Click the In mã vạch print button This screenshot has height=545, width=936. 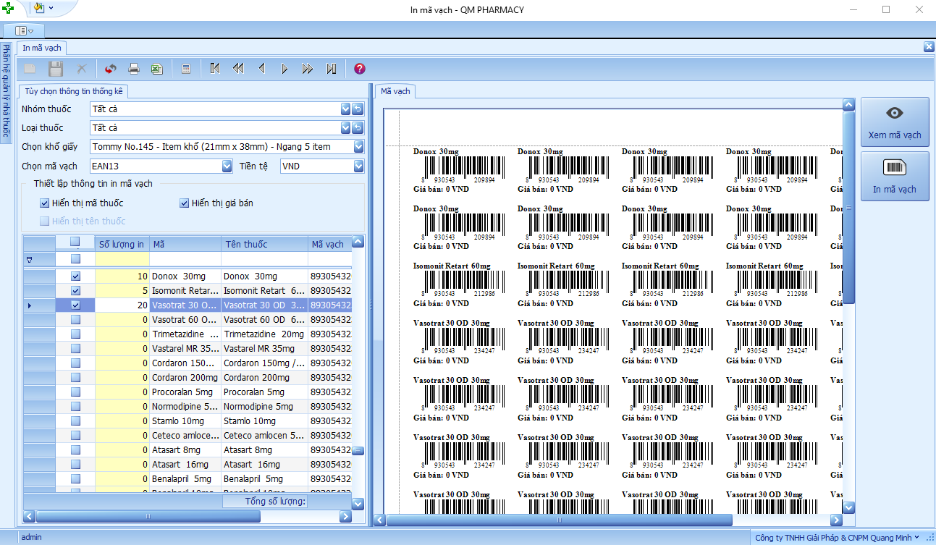click(895, 177)
